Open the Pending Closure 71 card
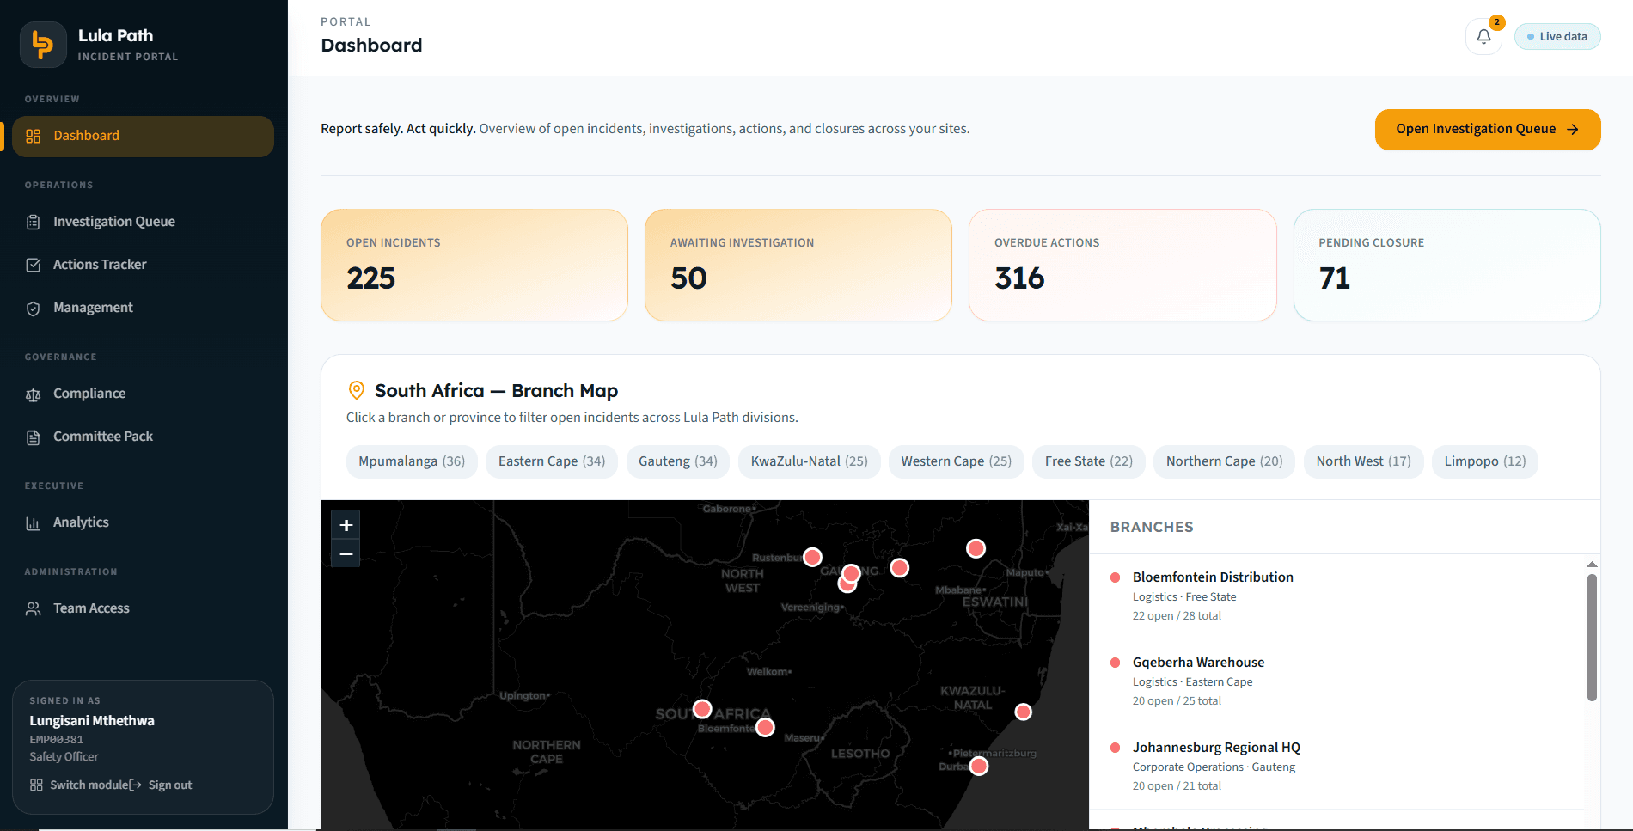1633x831 pixels. (x=1446, y=266)
